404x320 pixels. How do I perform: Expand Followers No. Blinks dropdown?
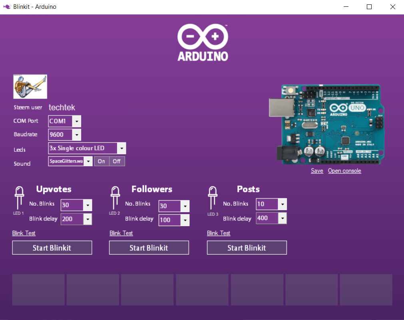tap(185, 206)
